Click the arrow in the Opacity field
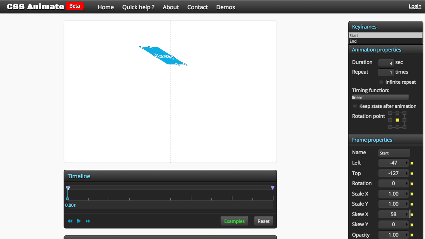The width and height of the screenshot is (425, 239). pos(406,235)
